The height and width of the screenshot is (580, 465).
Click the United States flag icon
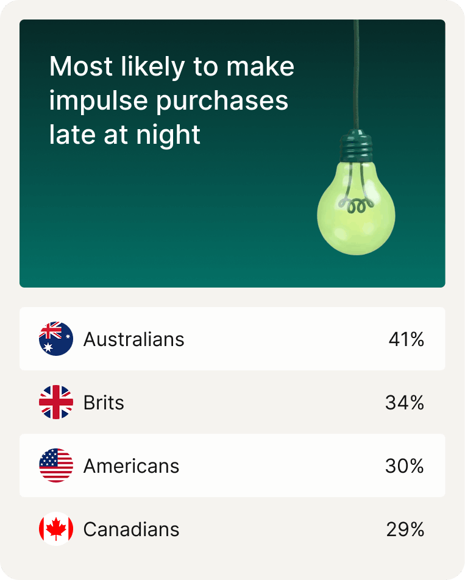click(x=56, y=466)
